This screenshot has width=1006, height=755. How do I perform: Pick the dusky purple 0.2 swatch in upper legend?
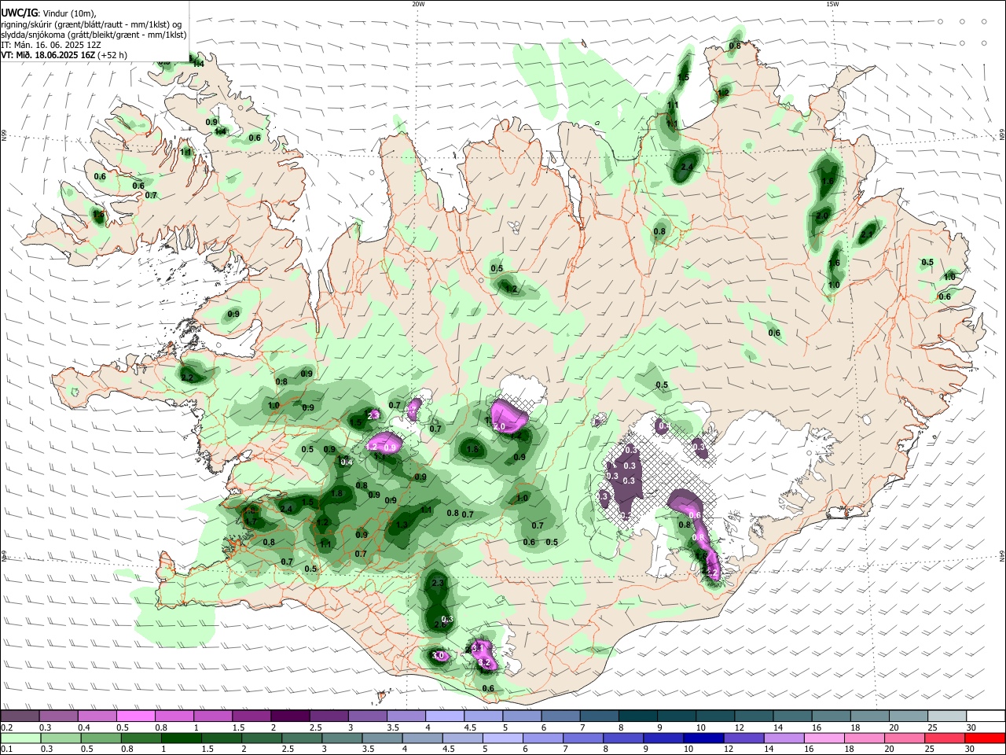coord(20,716)
